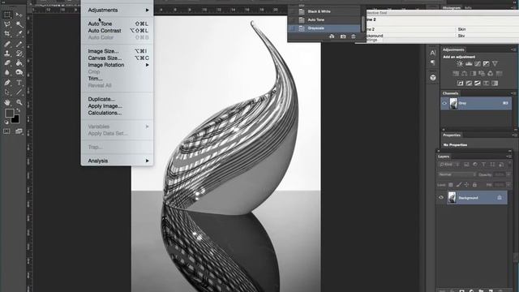519x292 pixels.
Task: Select the Crop tool
Action: pos(7,34)
